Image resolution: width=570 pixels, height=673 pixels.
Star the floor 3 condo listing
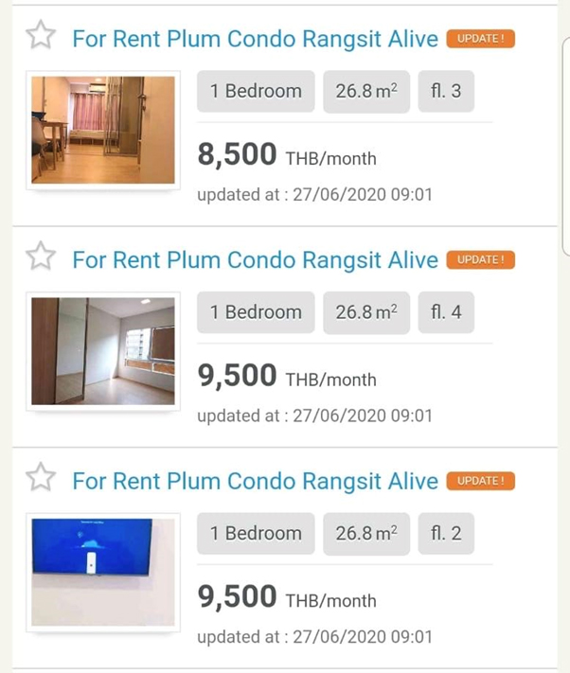tap(41, 36)
